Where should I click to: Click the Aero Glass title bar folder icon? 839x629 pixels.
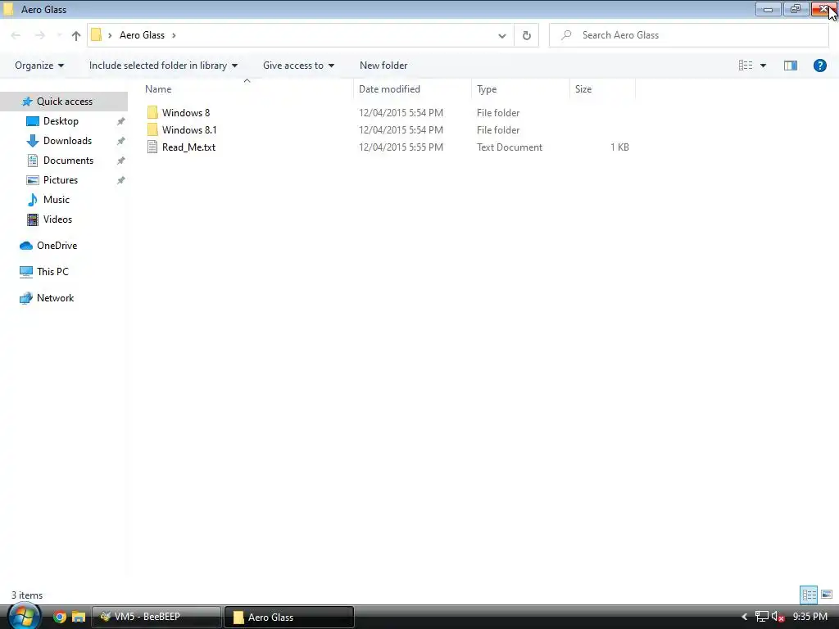[x=9, y=9]
